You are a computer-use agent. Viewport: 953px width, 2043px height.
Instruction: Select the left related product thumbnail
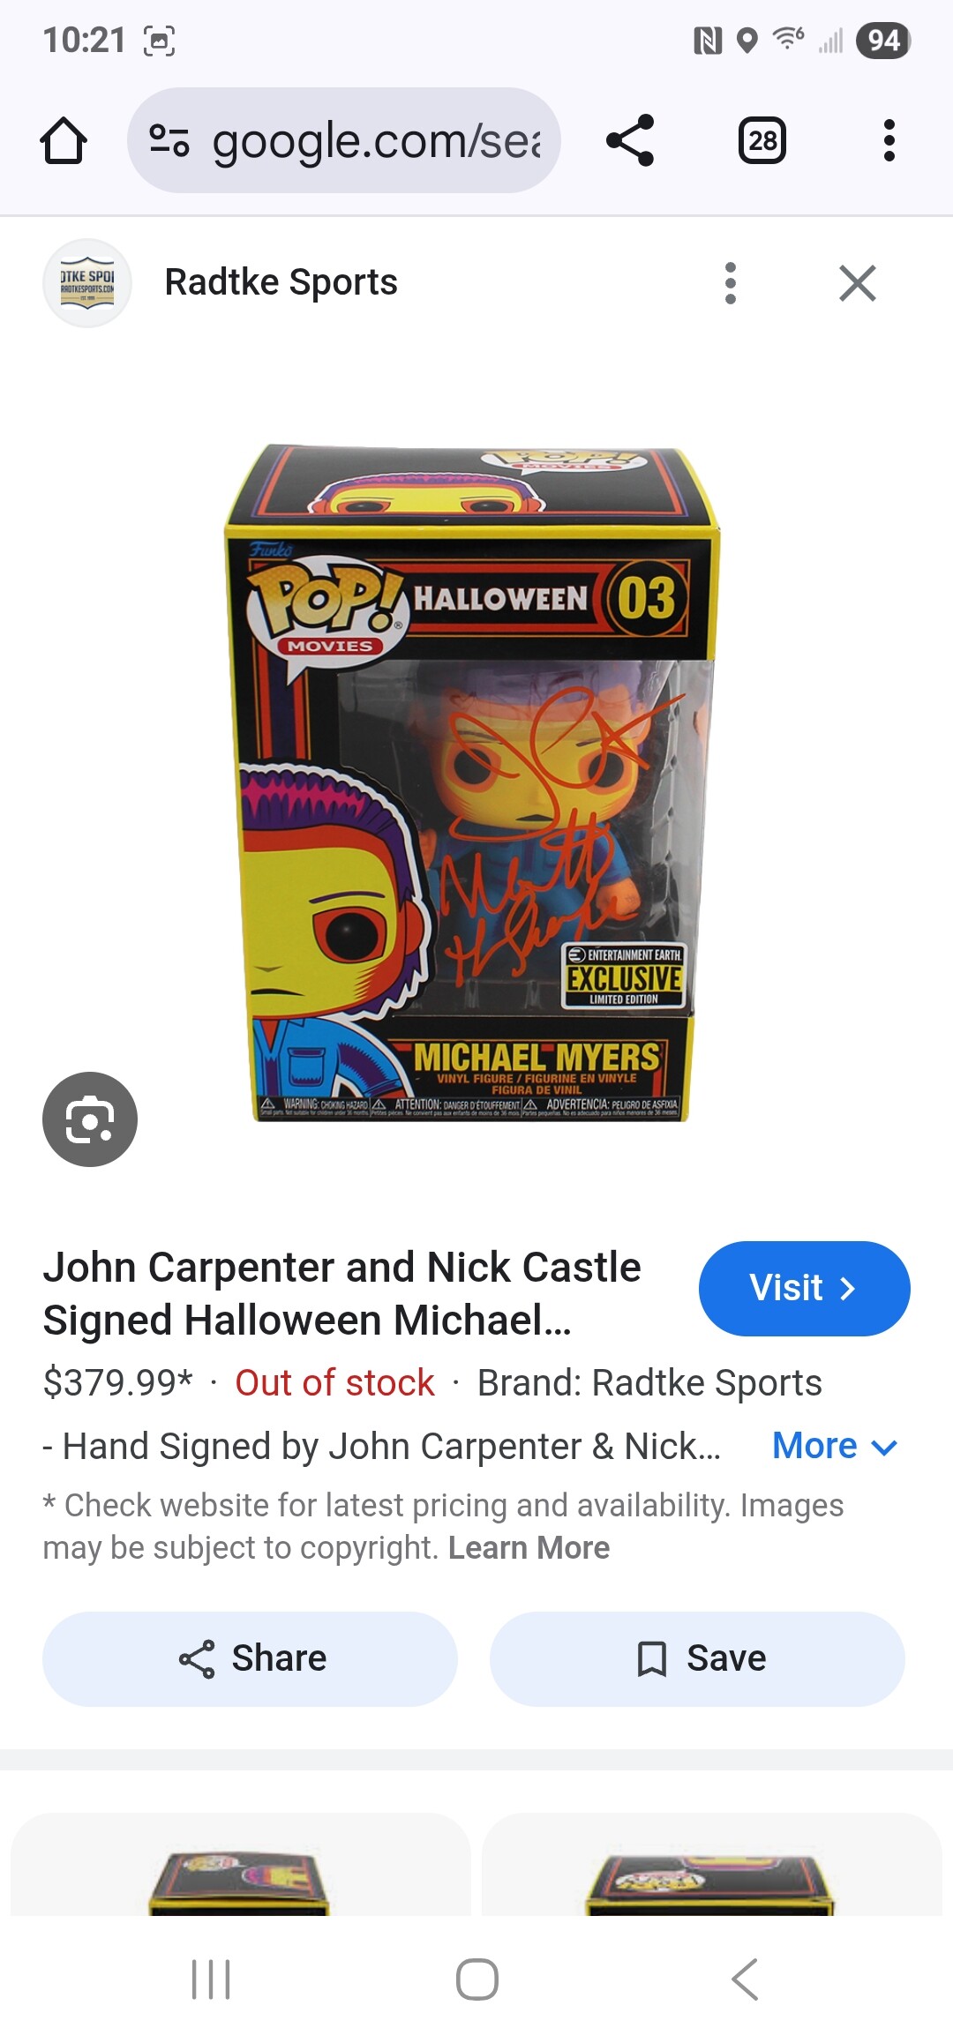click(240, 1864)
